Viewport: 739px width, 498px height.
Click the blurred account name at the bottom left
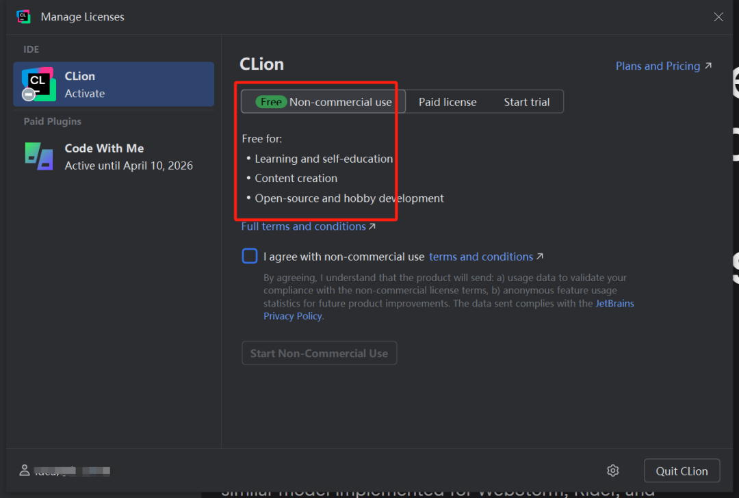pyautogui.click(x=72, y=471)
